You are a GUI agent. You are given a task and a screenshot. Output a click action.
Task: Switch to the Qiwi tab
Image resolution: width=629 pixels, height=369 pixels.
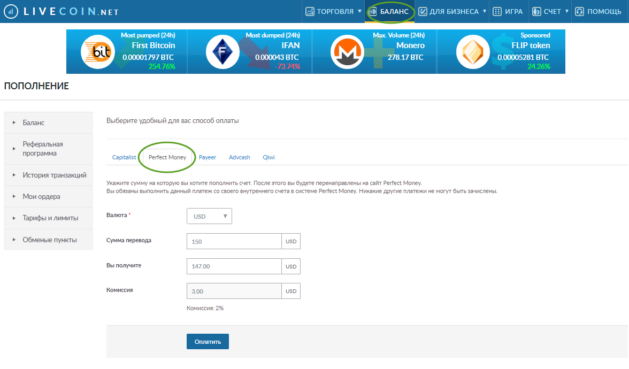[x=269, y=158]
